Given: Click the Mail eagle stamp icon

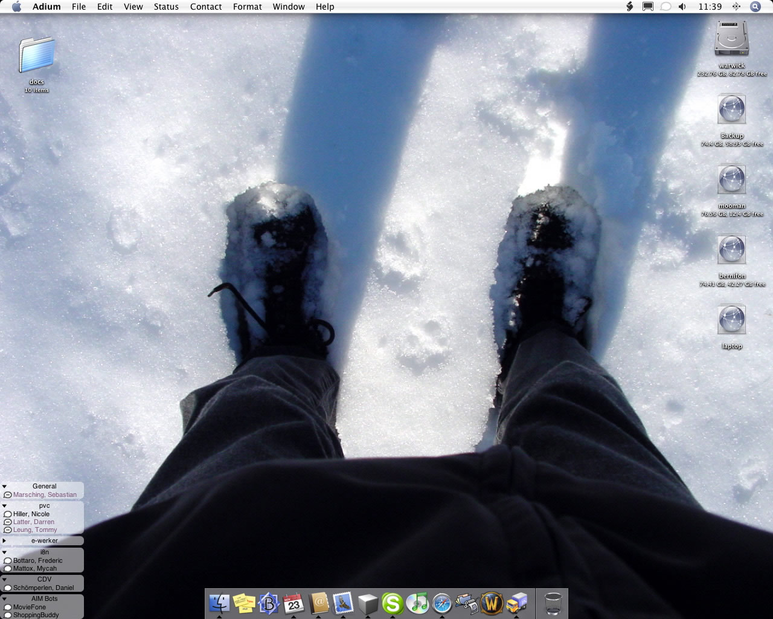Looking at the screenshot, I should (x=343, y=603).
